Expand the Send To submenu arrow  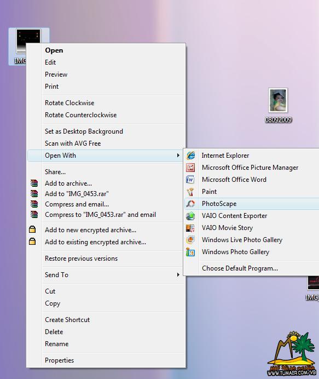(x=178, y=274)
